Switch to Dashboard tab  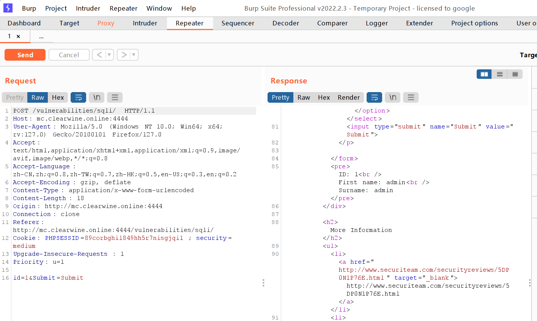pos(24,23)
